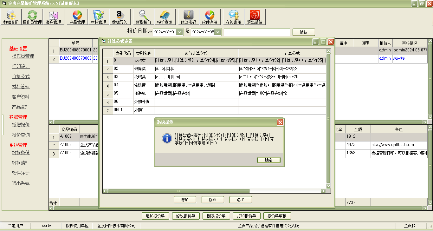
Task: Open the 数据备份 backup tool
Action: [x=11, y=16]
